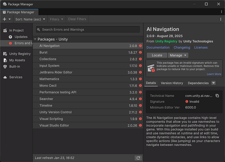Click the Locate button

tap(157, 55)
